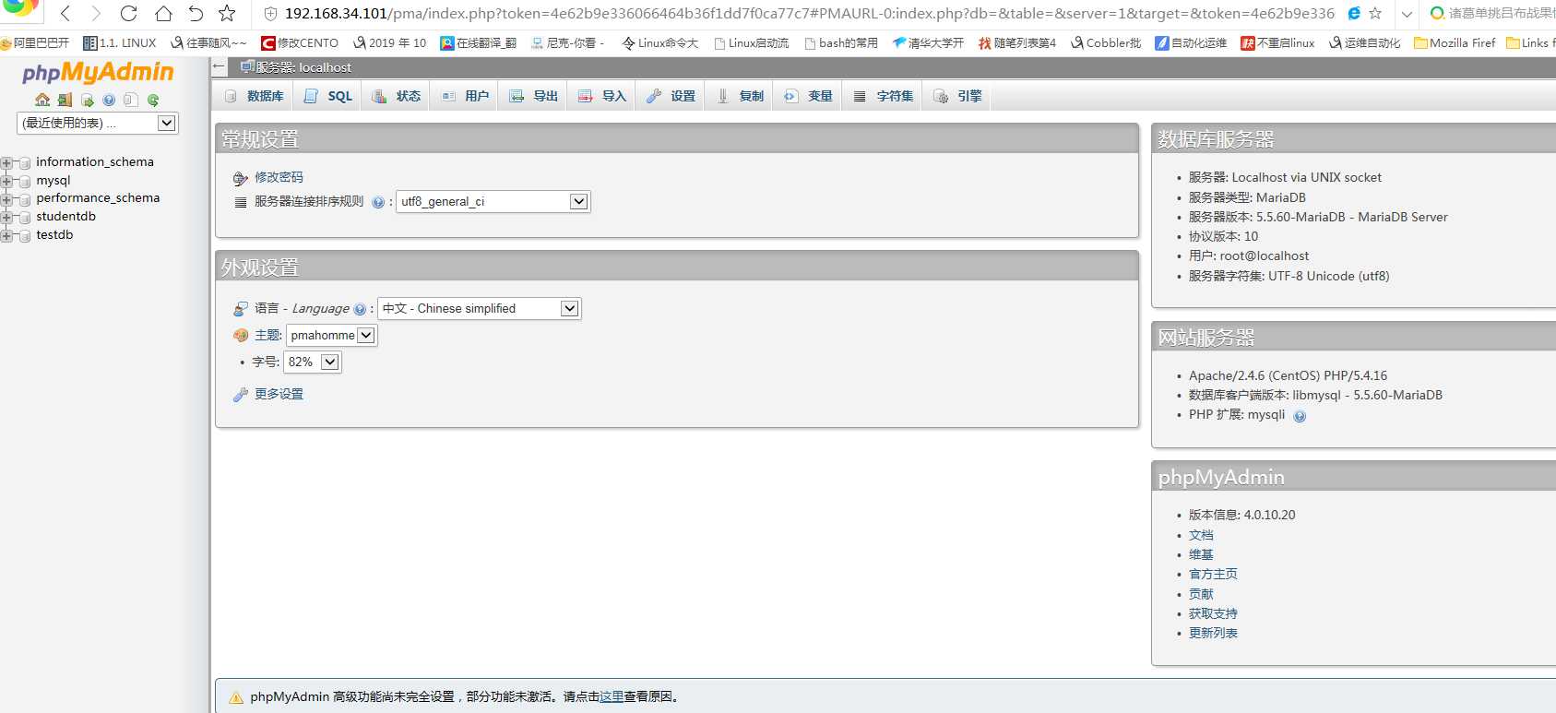Image resolution: width=1556 pixels, height=713 pixels.
Task: Click help icon next to Language label
Action: point(360,309)
